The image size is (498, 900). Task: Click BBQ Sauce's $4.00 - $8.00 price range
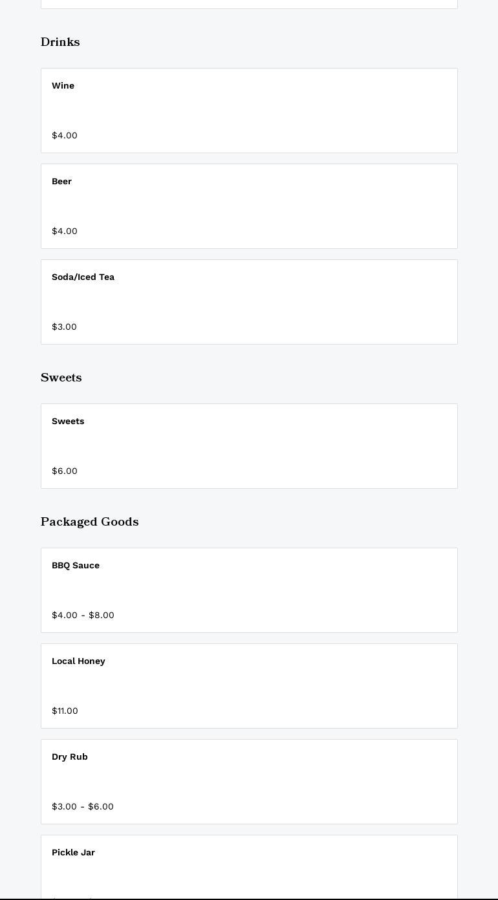83,615
